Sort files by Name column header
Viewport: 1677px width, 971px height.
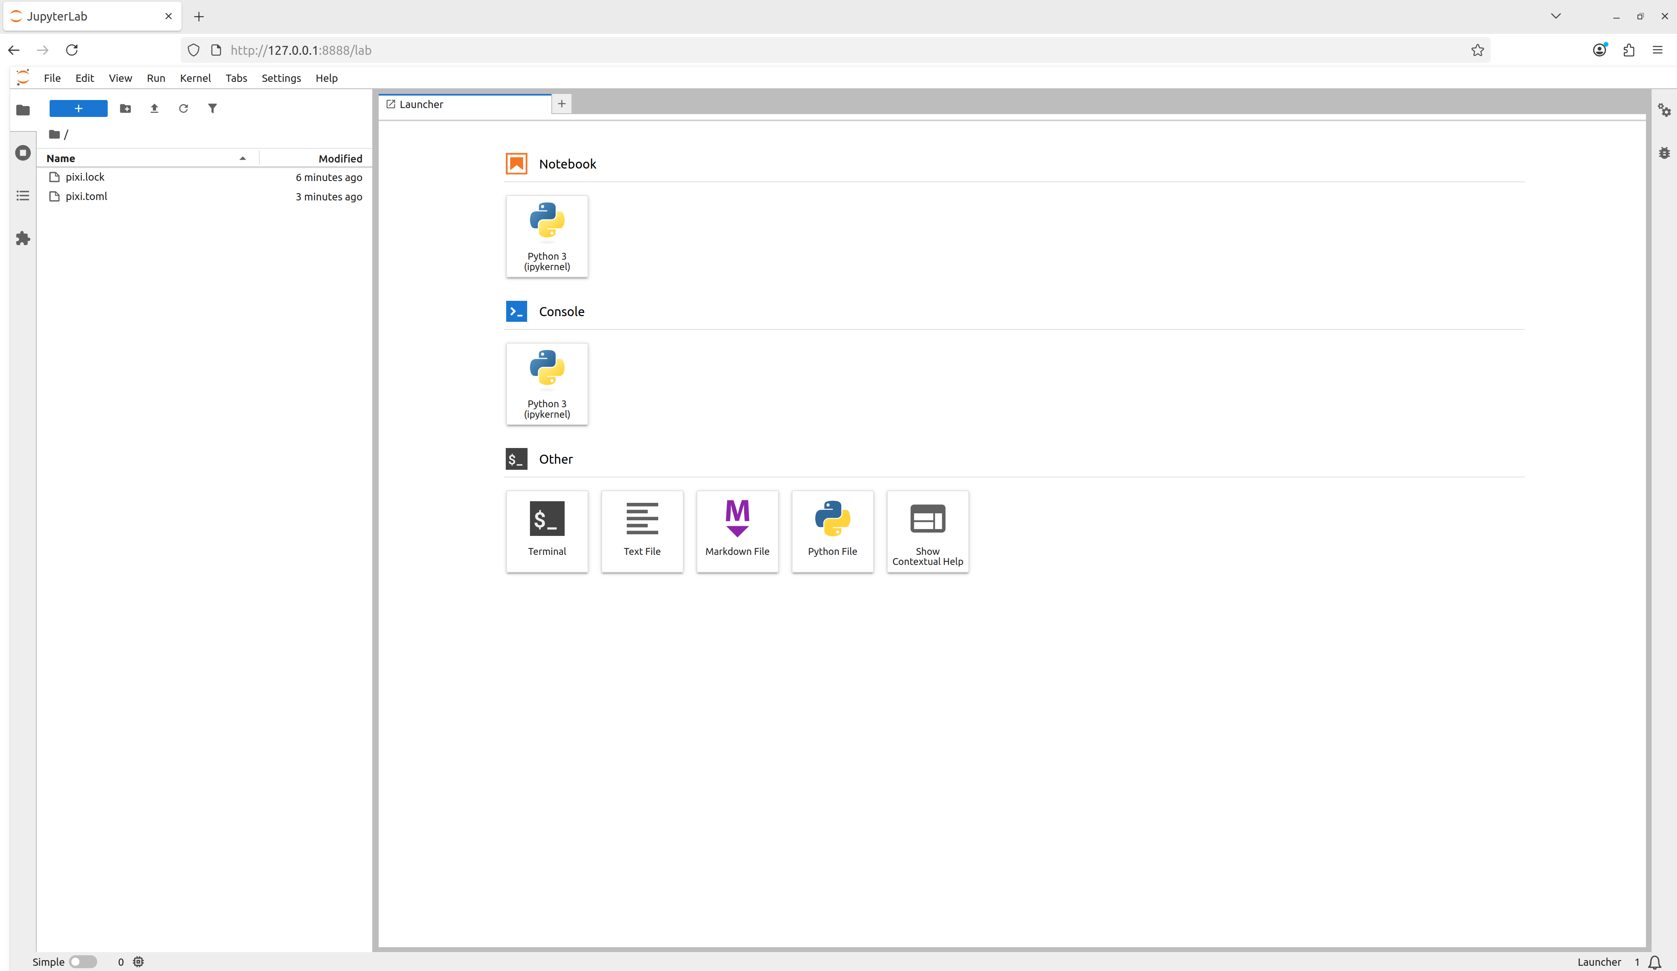(147, 158)
